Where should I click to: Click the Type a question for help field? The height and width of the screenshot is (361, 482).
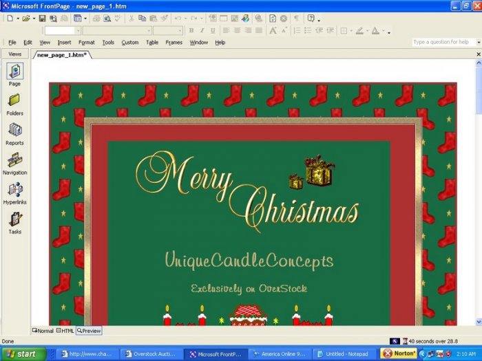coord(444,42)
